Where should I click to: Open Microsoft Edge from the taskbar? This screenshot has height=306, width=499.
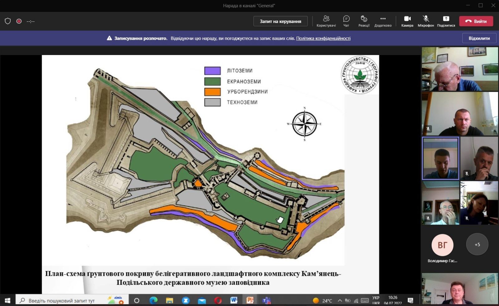click(153, 300)
